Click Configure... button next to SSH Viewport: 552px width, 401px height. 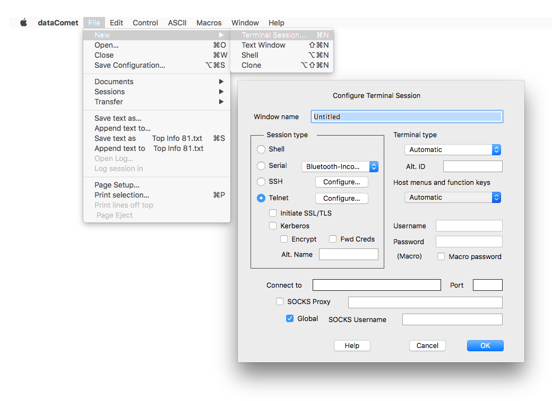(x=341, y=182)
